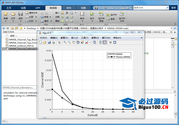Viewport: 179px width, 125px height.
Task: Open file using the 打开 folder icon
Action: point(13,14)
